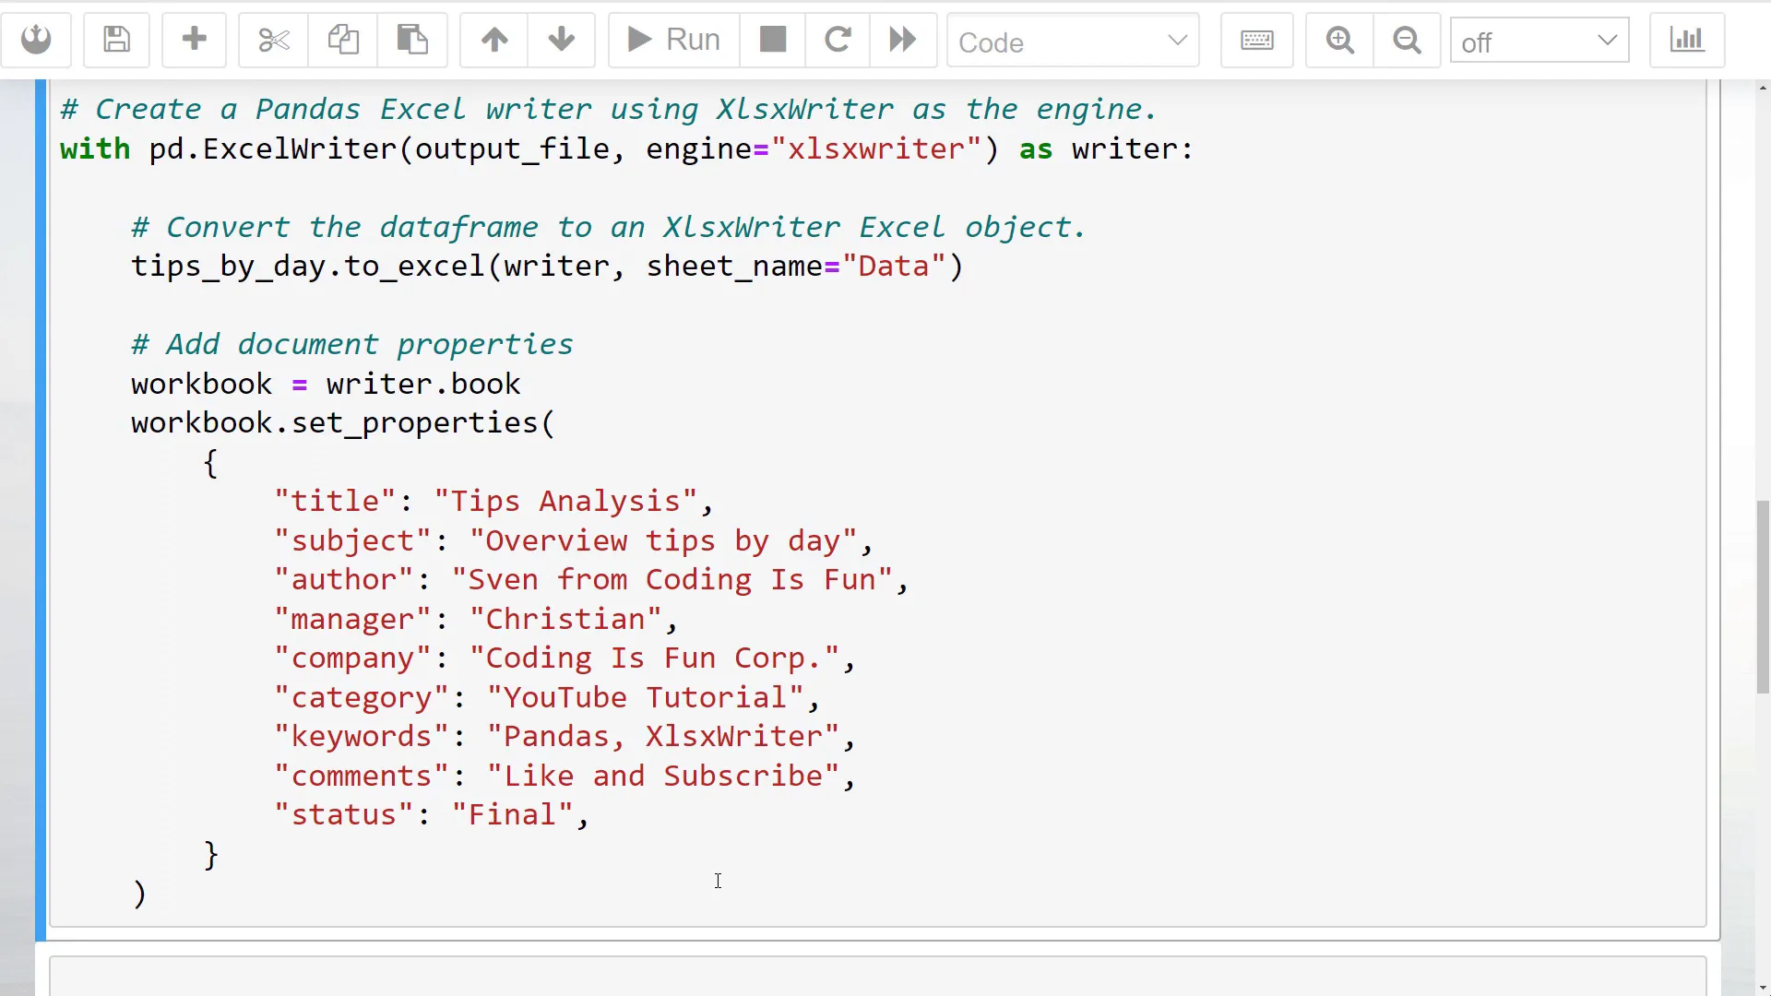Click tips_by_day.to_excel in the code
Image resolution: width=1771 pixels, height=996 pixels.
(x=308, y=267)
